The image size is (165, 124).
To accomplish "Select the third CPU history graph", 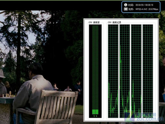I will [x=136, y=71].
